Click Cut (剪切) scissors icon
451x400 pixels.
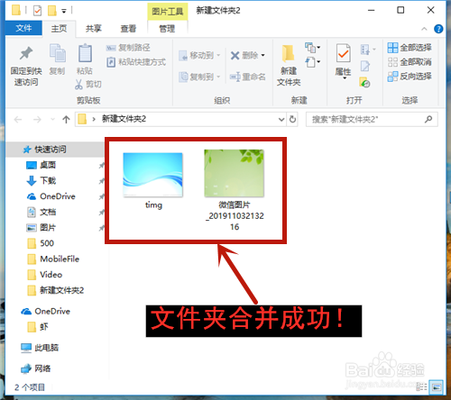78,85
